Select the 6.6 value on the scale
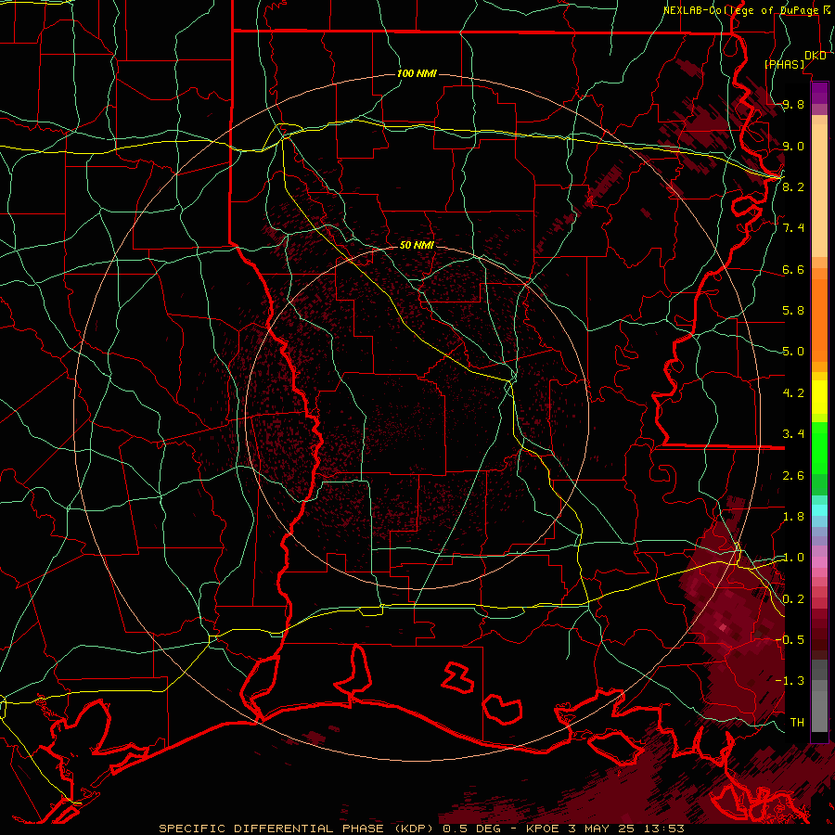Screen dimensions: 835x835 point(793,269)
